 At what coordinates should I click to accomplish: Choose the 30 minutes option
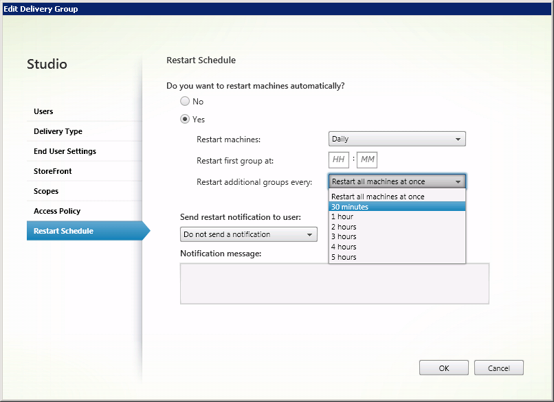[x=397, y=206]
